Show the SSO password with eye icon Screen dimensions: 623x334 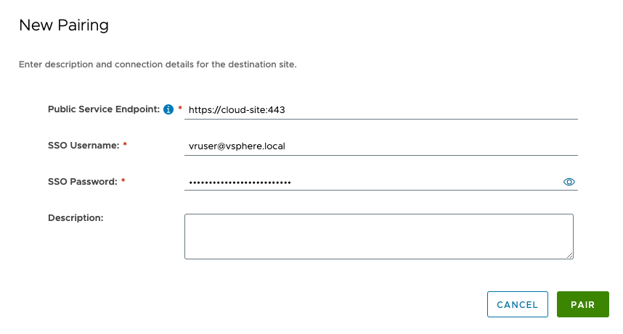tap(569, 182)
